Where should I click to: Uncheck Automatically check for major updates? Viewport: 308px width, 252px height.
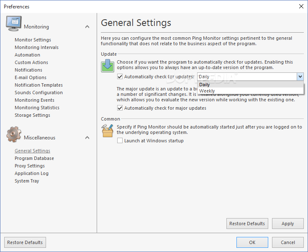coord(120,108)
